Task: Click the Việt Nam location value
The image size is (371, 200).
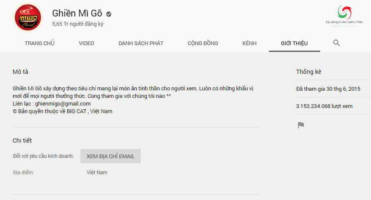Action: tap(97, 173)
